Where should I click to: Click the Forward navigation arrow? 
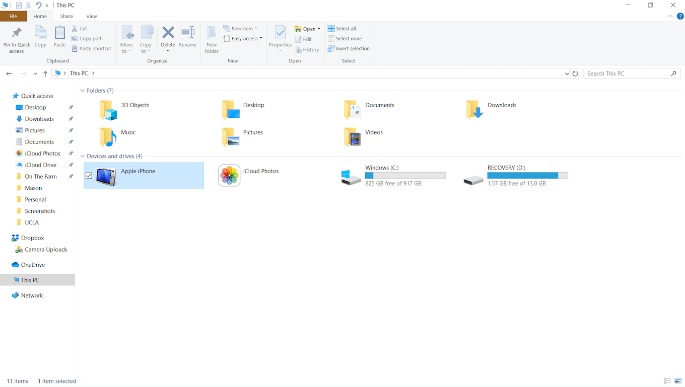24,73
